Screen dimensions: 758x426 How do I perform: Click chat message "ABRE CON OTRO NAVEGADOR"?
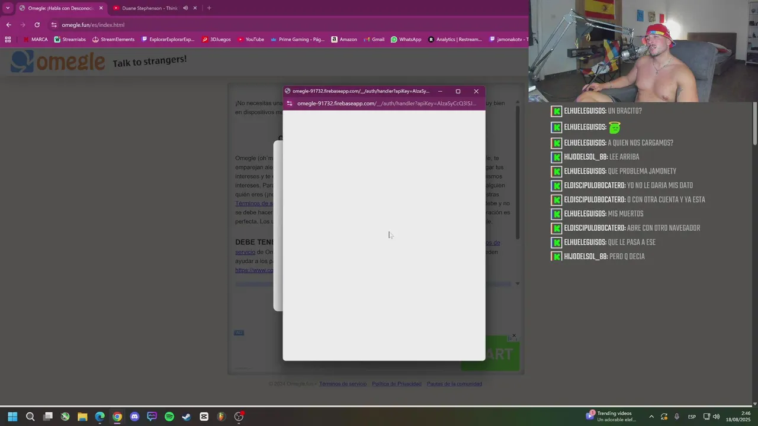[x=663, y=228]
